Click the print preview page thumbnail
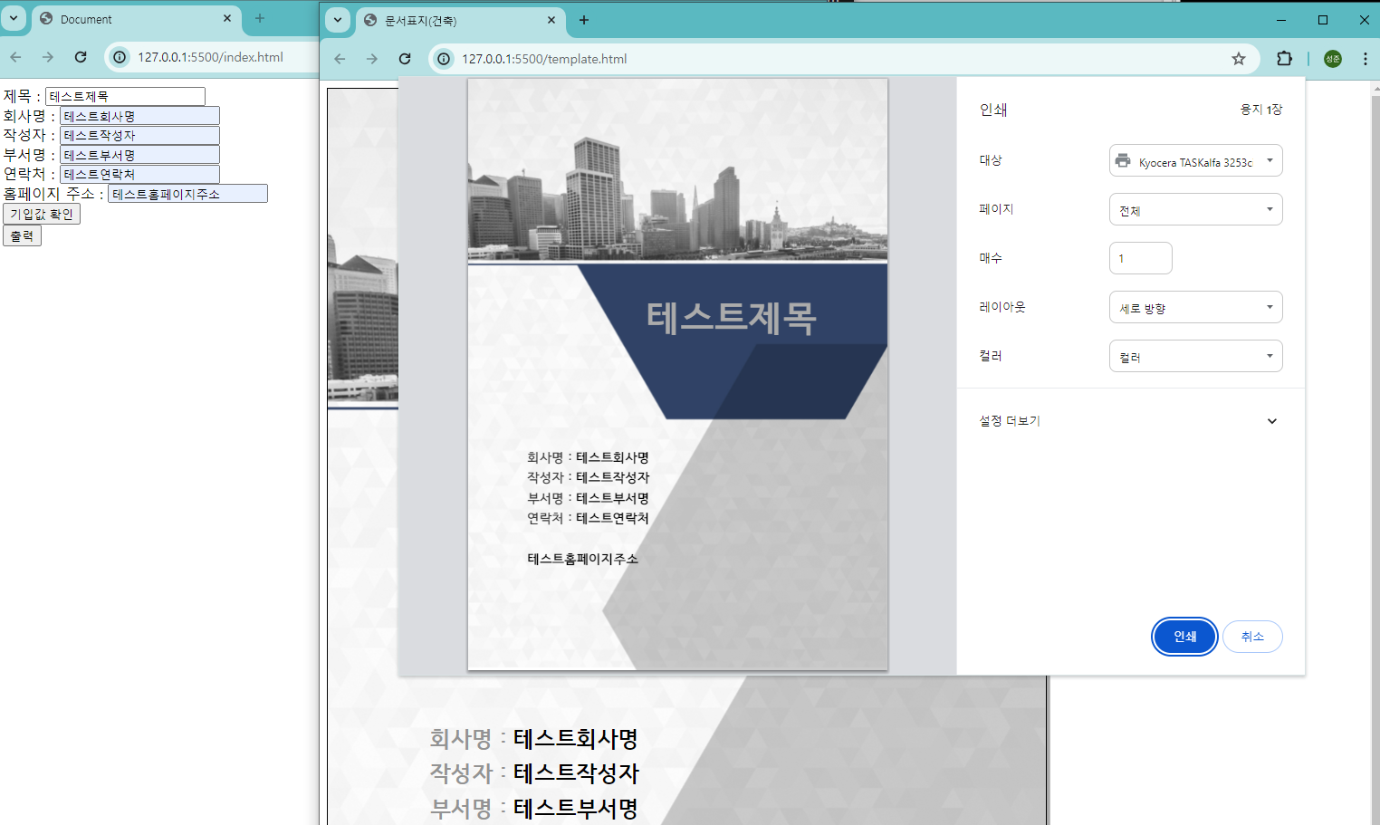The width and height of the screenshot is (1380, 825). point(677,374)
